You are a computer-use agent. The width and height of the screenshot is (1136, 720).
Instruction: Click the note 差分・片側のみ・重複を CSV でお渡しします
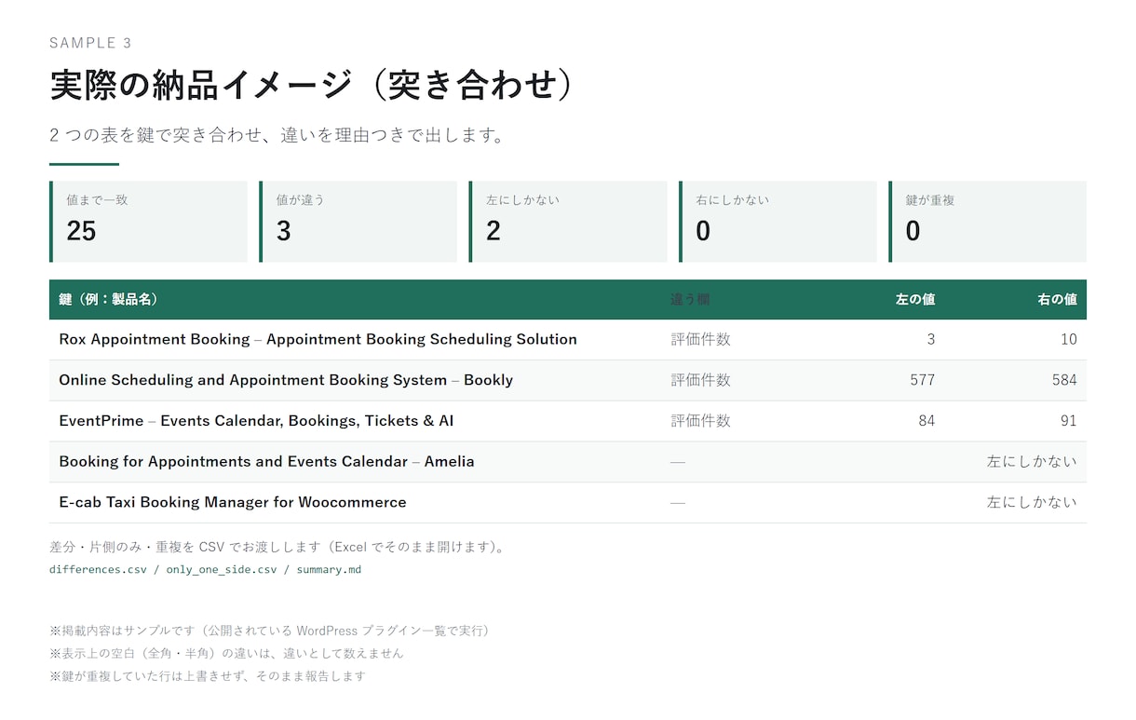(x=277, y=547)
